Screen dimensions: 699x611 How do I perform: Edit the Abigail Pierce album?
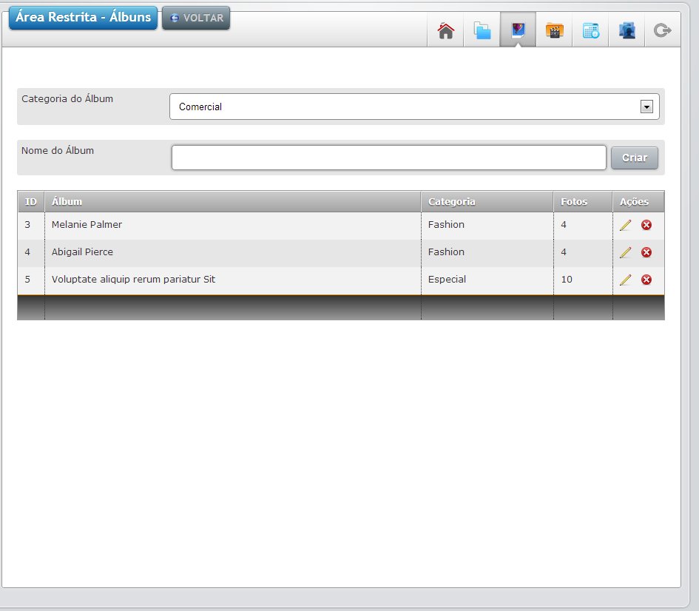[x=626, y=253]
